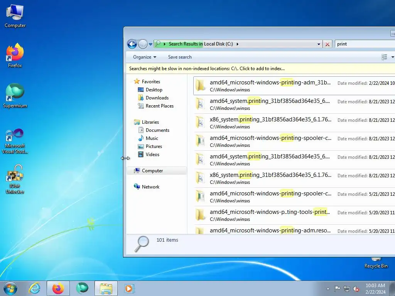This screenshot has height=296, width=395.
Task: Open Internet Explorer from the taskbar
Action: click(34, 288)
